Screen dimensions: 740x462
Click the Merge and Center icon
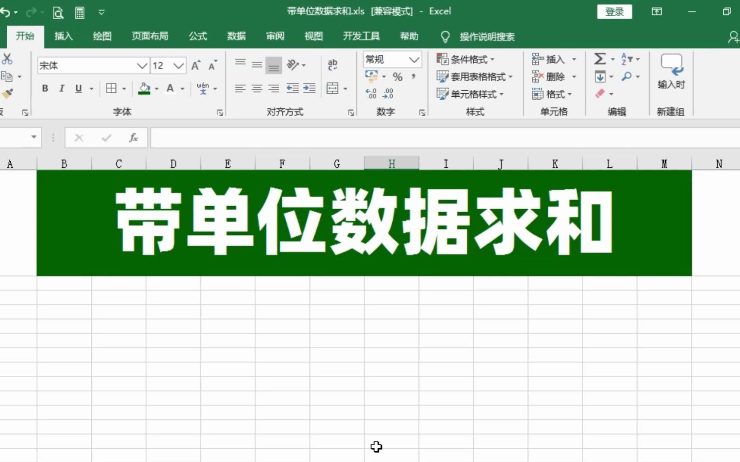(332, 89)
